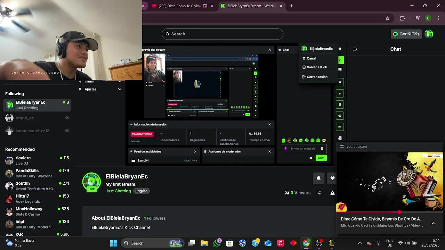Bookmark this page with the star icon

(x=388, y=18)
